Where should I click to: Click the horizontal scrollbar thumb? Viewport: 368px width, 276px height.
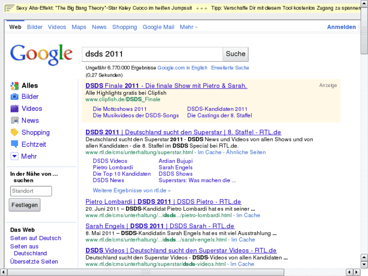point(145,272)
